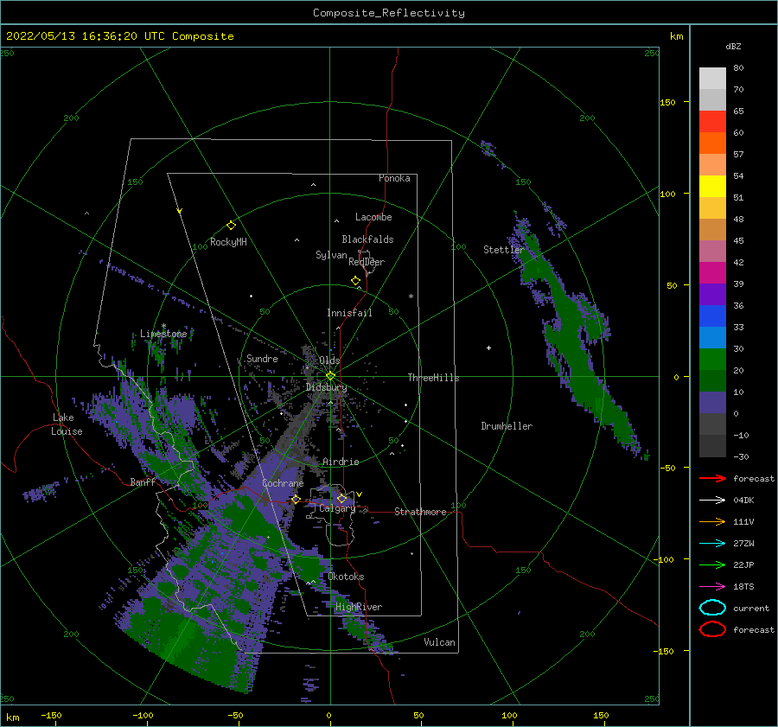The image size is (778, 727).
Task: Click the dBZ legend heading
Action: coord(733,47)
